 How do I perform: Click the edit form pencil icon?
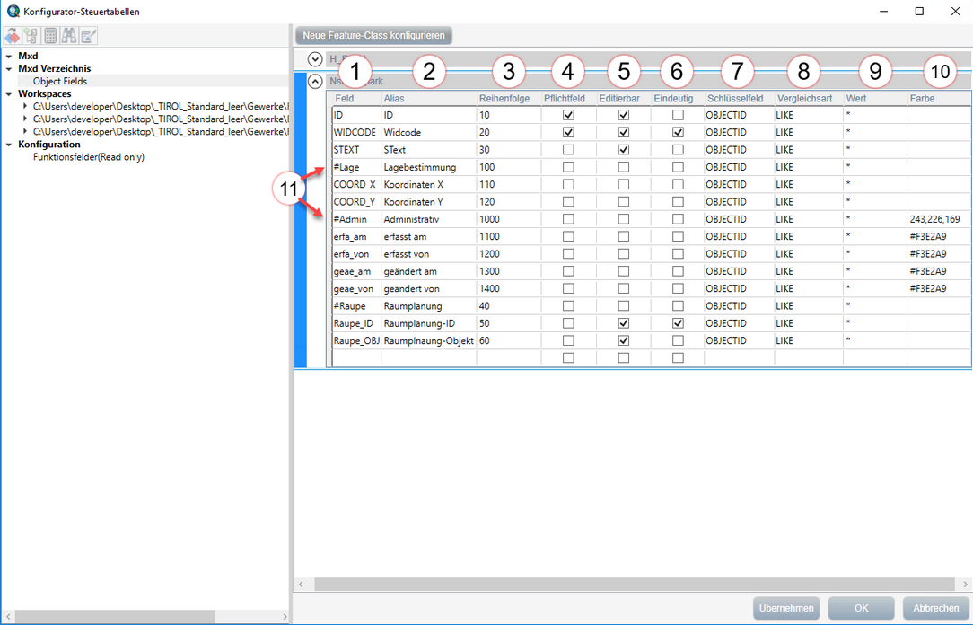[x=88, y=36]
